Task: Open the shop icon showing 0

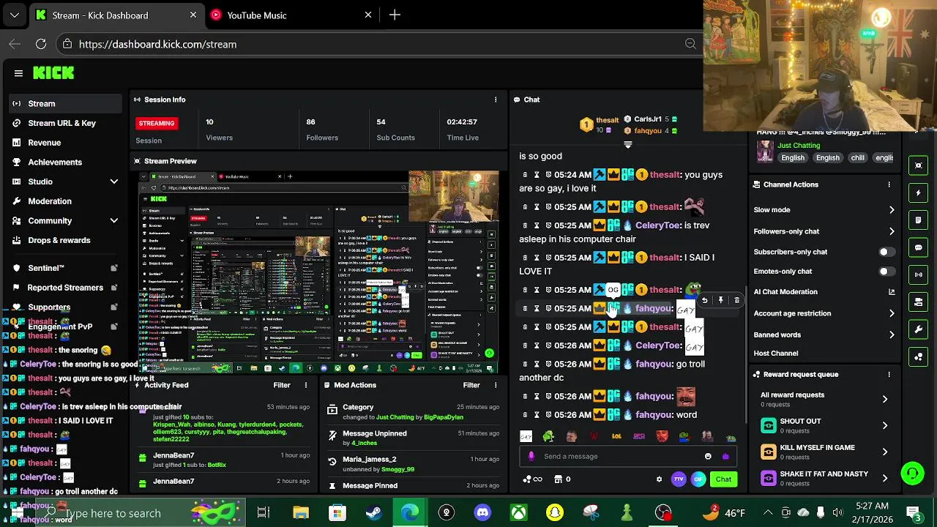Action: tap(562, 479)
